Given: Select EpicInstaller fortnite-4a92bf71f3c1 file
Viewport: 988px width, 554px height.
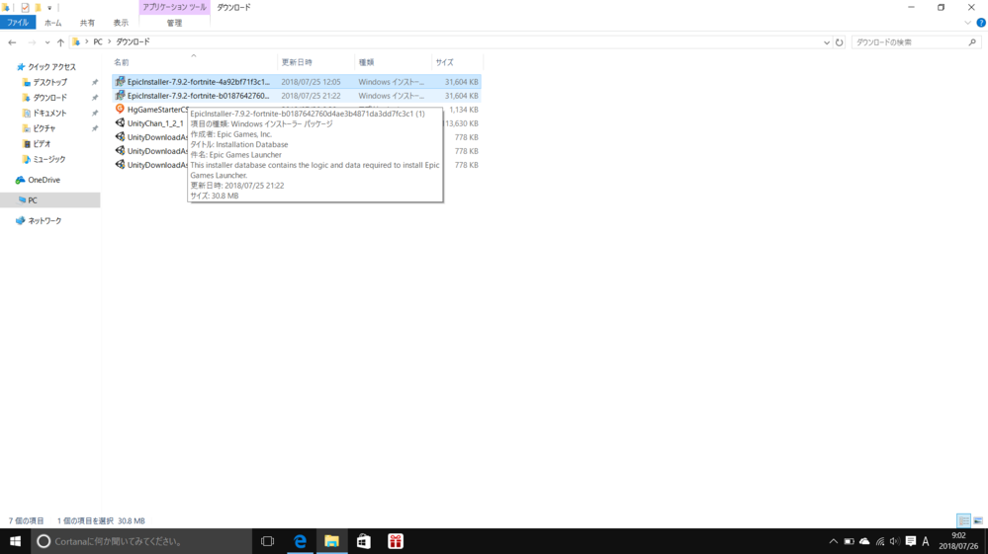Looking at the screenshot, I should click(296, 82).
